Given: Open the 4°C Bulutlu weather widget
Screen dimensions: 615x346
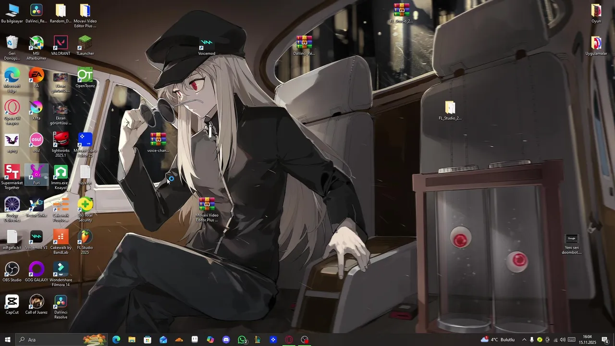Looking at the screenshot, I should click(498, 340).
